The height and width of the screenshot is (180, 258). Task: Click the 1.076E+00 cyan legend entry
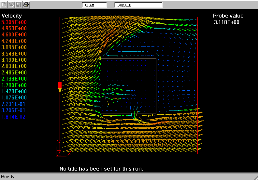pyautogui.click(x=14, y=98)
